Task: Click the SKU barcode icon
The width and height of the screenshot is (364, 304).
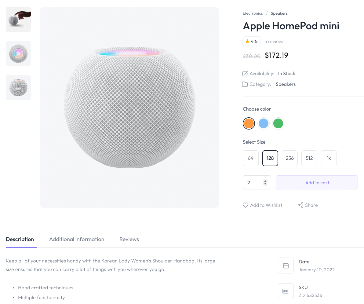Action: tap(286, 291)
